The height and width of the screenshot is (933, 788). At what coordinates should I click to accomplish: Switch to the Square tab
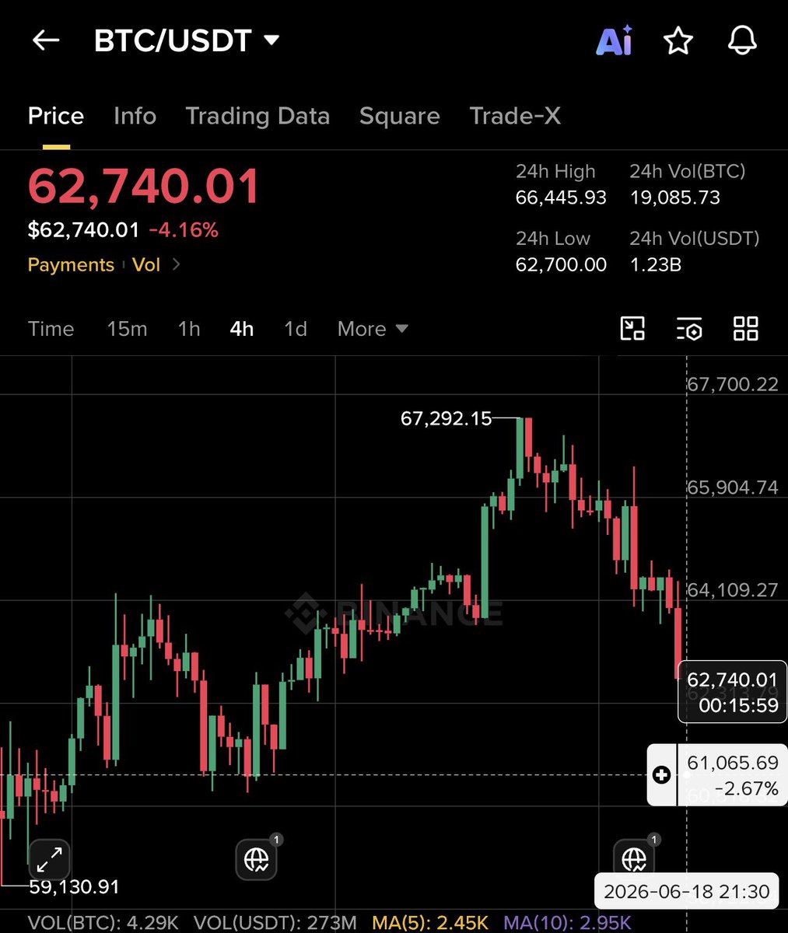pos(400,116)
